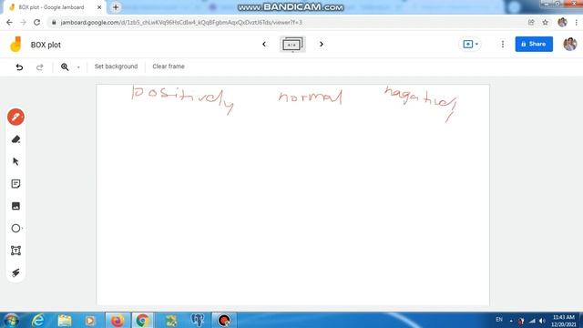Redo the last action

click(x=40, y=67)
